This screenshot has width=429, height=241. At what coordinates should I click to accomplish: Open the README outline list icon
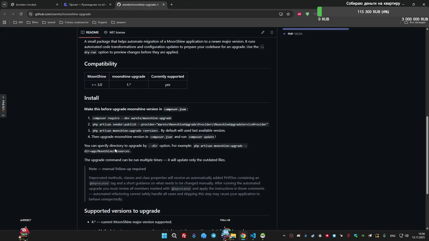coord(271,32)
